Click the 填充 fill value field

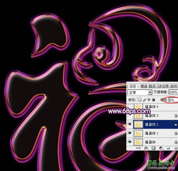tap(173, 100)
